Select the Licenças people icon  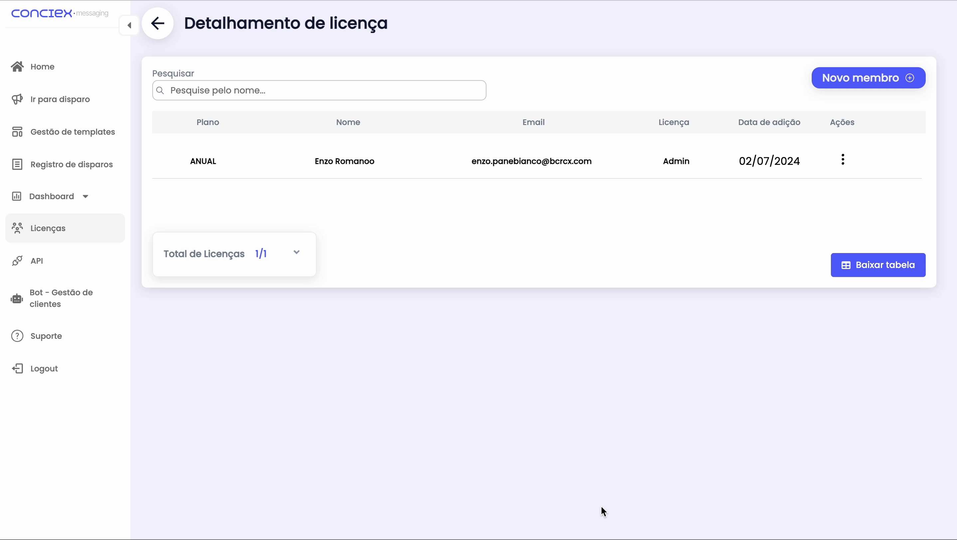point(17,228)
